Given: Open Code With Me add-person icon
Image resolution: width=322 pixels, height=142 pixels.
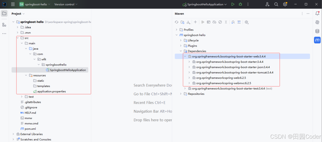Looking at the screenshot, I should pos(267,4).
